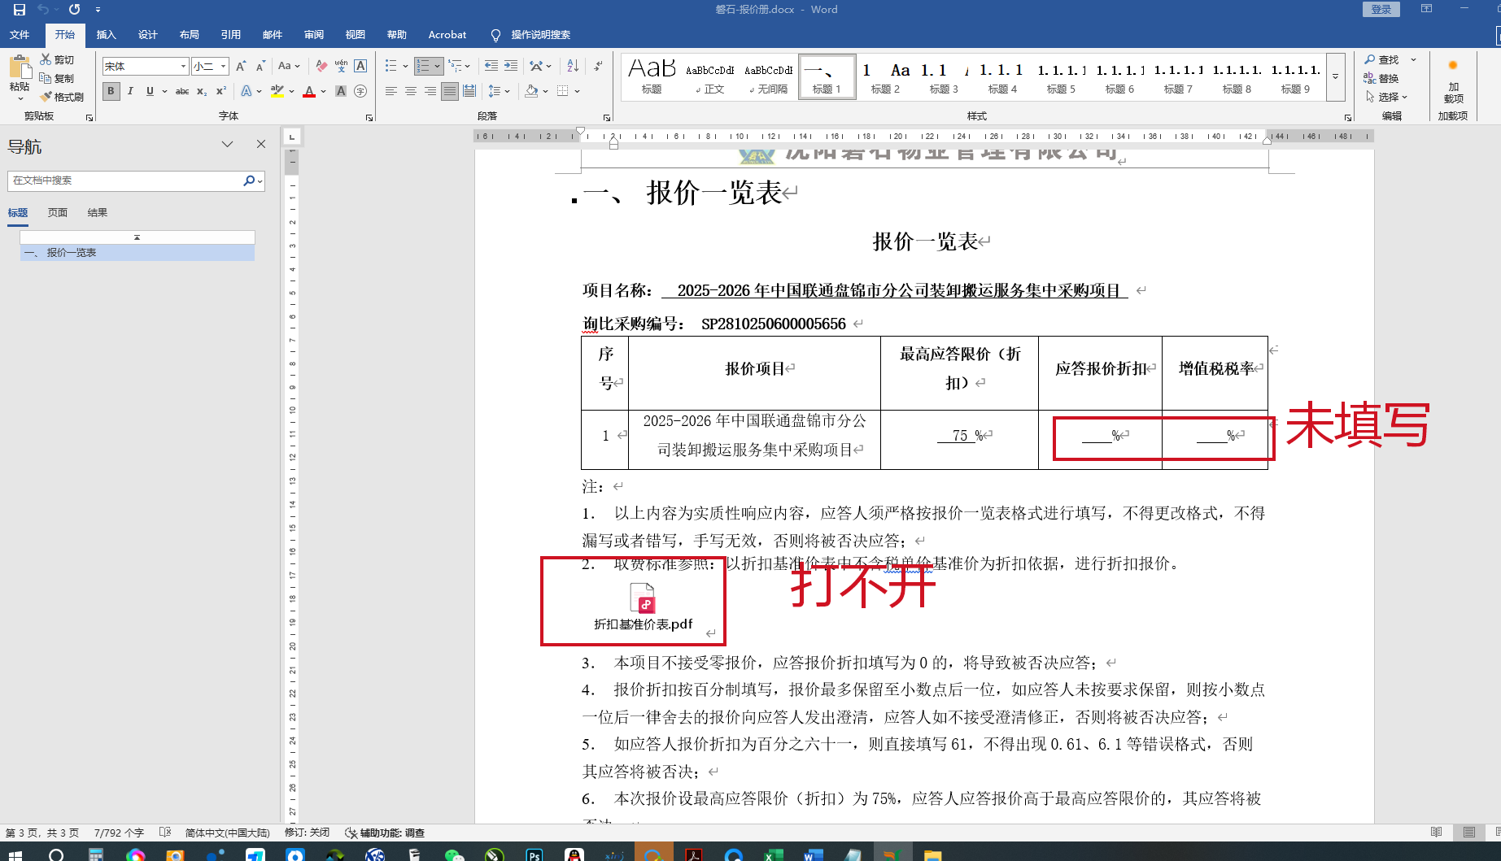Screen dimensions: 1501x861
Task: Apply superscript formatting
Action: [x=221, y=91]
